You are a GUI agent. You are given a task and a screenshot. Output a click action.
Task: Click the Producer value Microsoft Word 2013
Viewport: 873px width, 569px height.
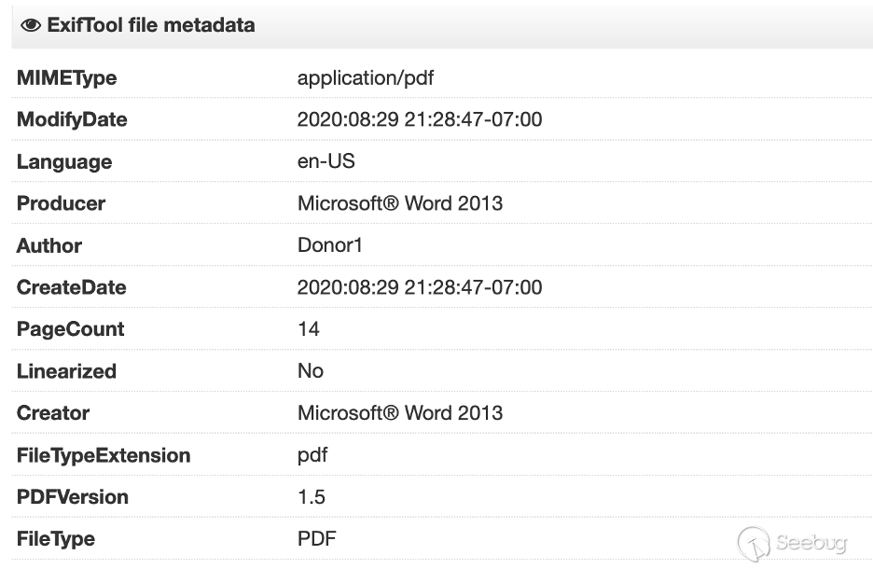tap(400, 203)
